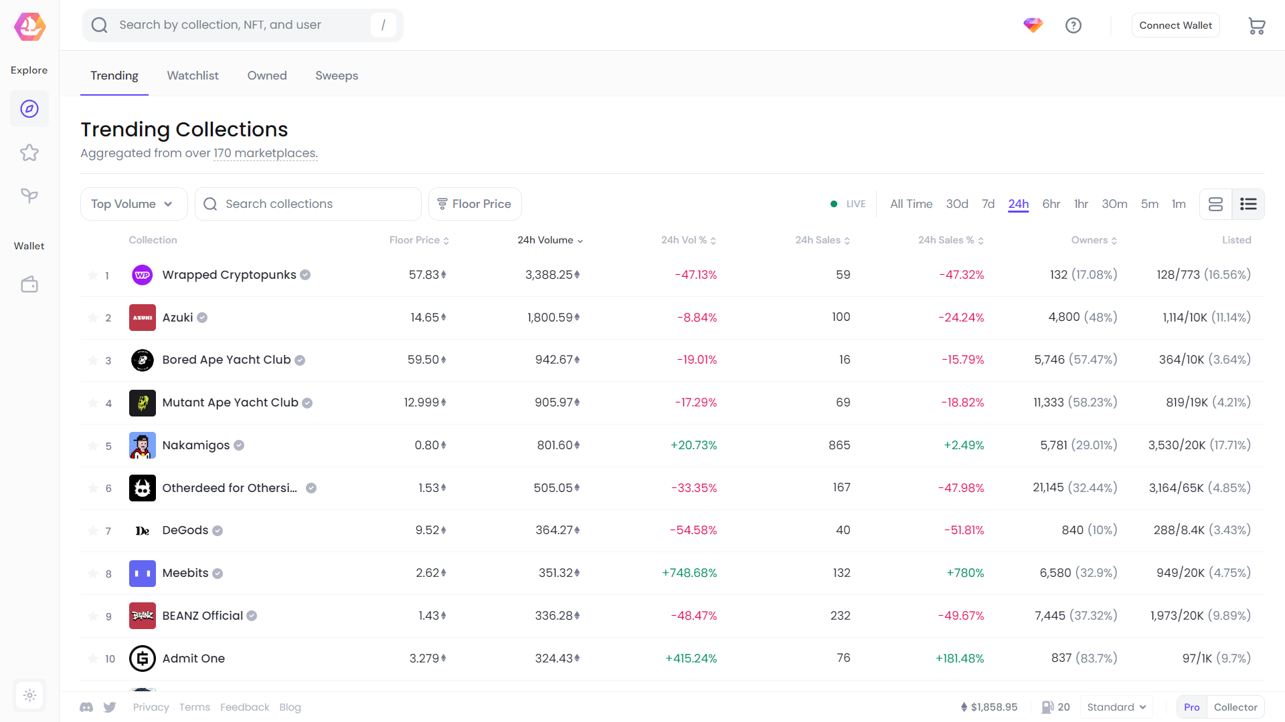Open the Explore compass icon in sidebar
This screenshot has height=722, width=1285.
(x=29, y=108)
